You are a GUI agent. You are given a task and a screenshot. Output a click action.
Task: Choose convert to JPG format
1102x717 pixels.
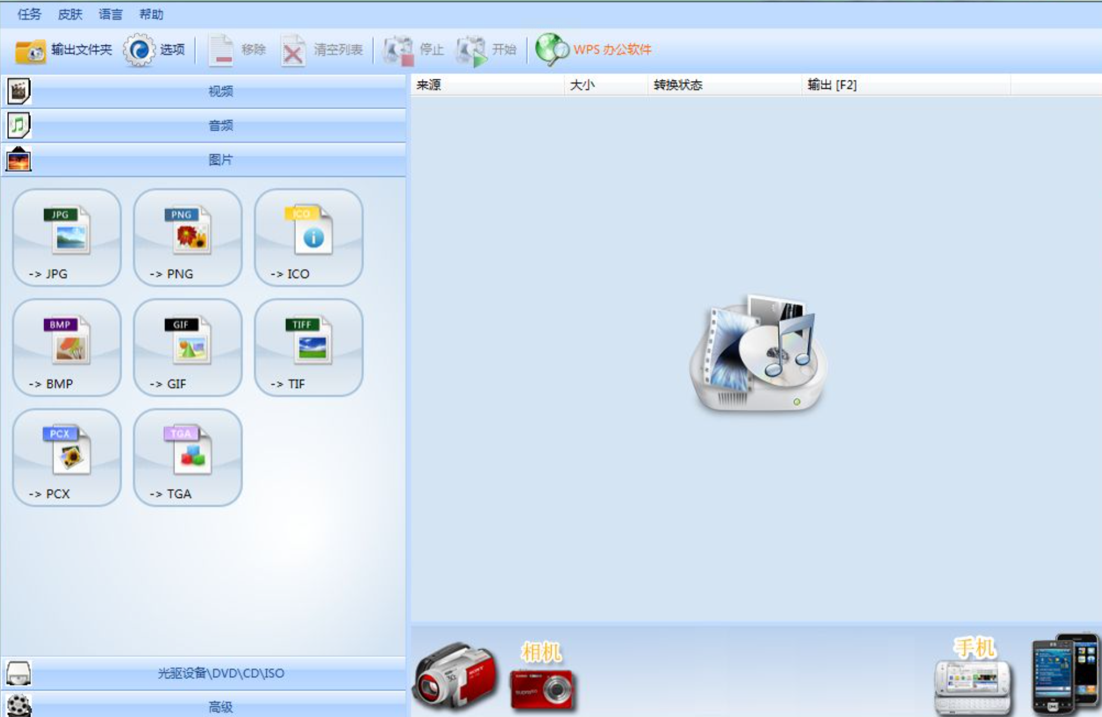tap(67, 238)
